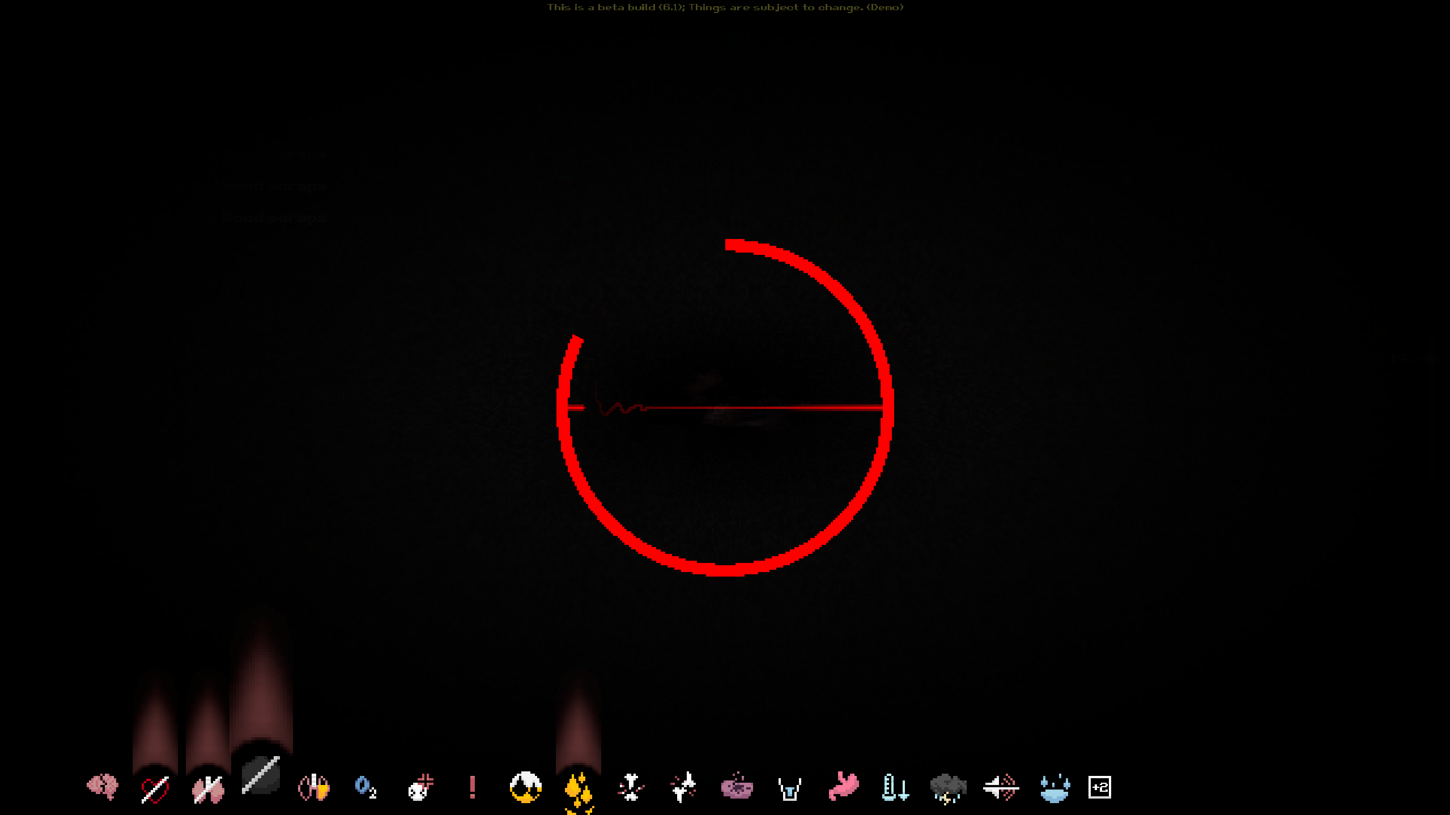Image resolution: width=1450 pixels, height=815 pixels.
Task: Click the brain damage status icon
Action: pos(103,787)
